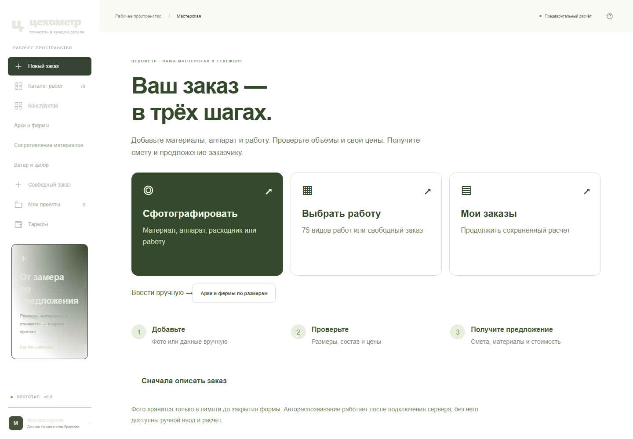This screenshot has height=439, width=633.
Task: Click the pencil edit icon beside Моя мастерская
Action: (89, 424)
